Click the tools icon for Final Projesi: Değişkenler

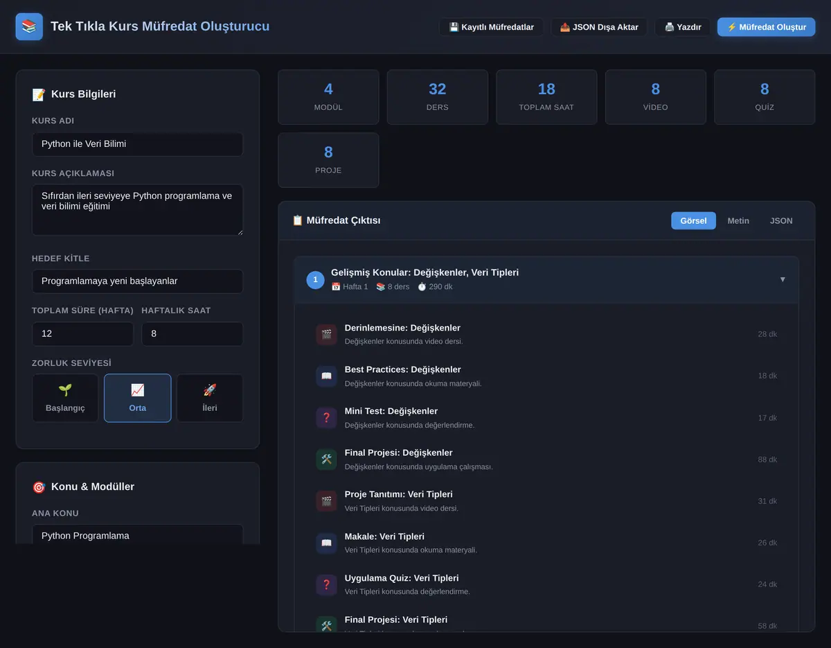[x=326, y=459]
